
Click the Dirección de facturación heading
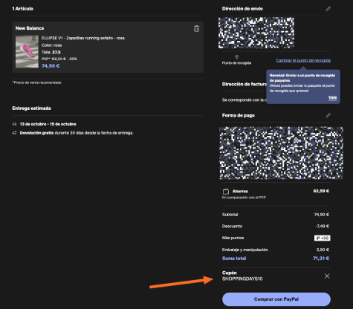coord(244,84)
